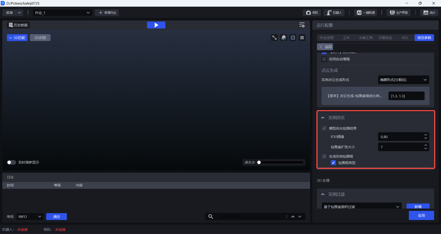This screenshot has width=441, height=234.
Task: Open the 生产界面 production view
Action: coord(399,13)
